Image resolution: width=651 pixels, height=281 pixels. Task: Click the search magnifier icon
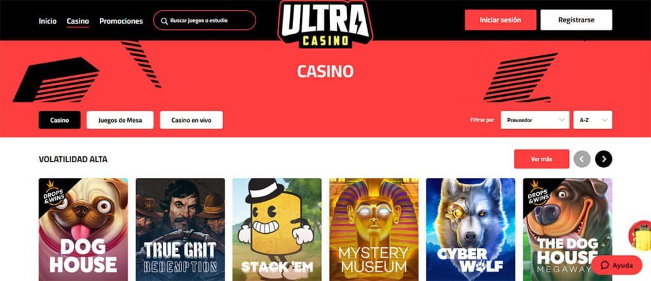pos(165,21)
